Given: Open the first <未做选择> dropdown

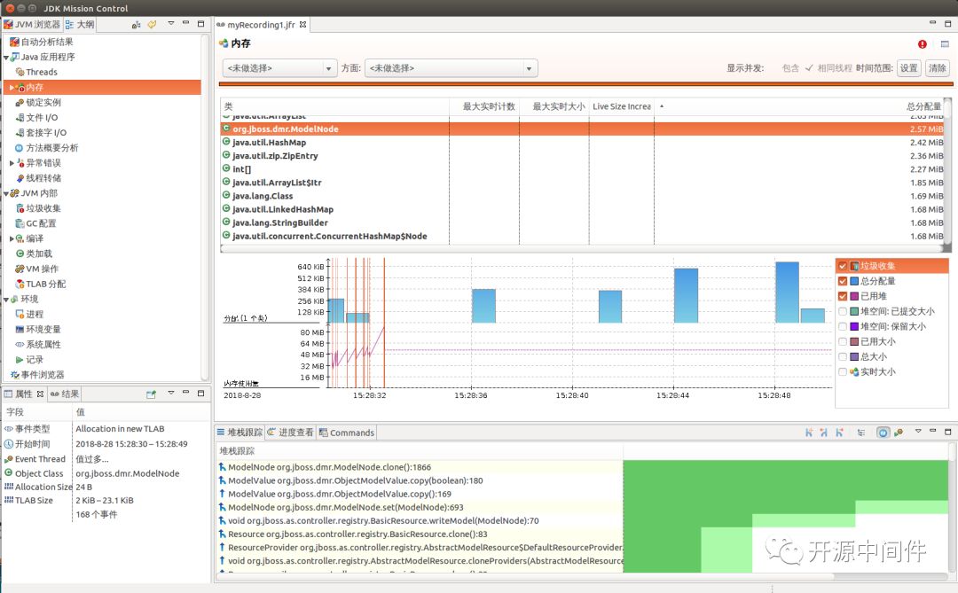Looking at the screenshot, I should [279, 68].
